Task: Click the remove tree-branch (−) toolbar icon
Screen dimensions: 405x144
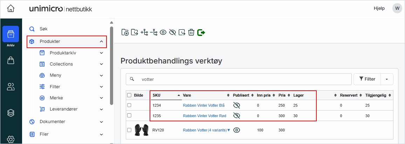Action: coord(153,32)
